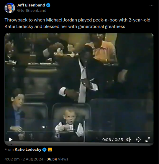Play the paused video
Viewport: 159px width, 164px height.
pos(10,140)
